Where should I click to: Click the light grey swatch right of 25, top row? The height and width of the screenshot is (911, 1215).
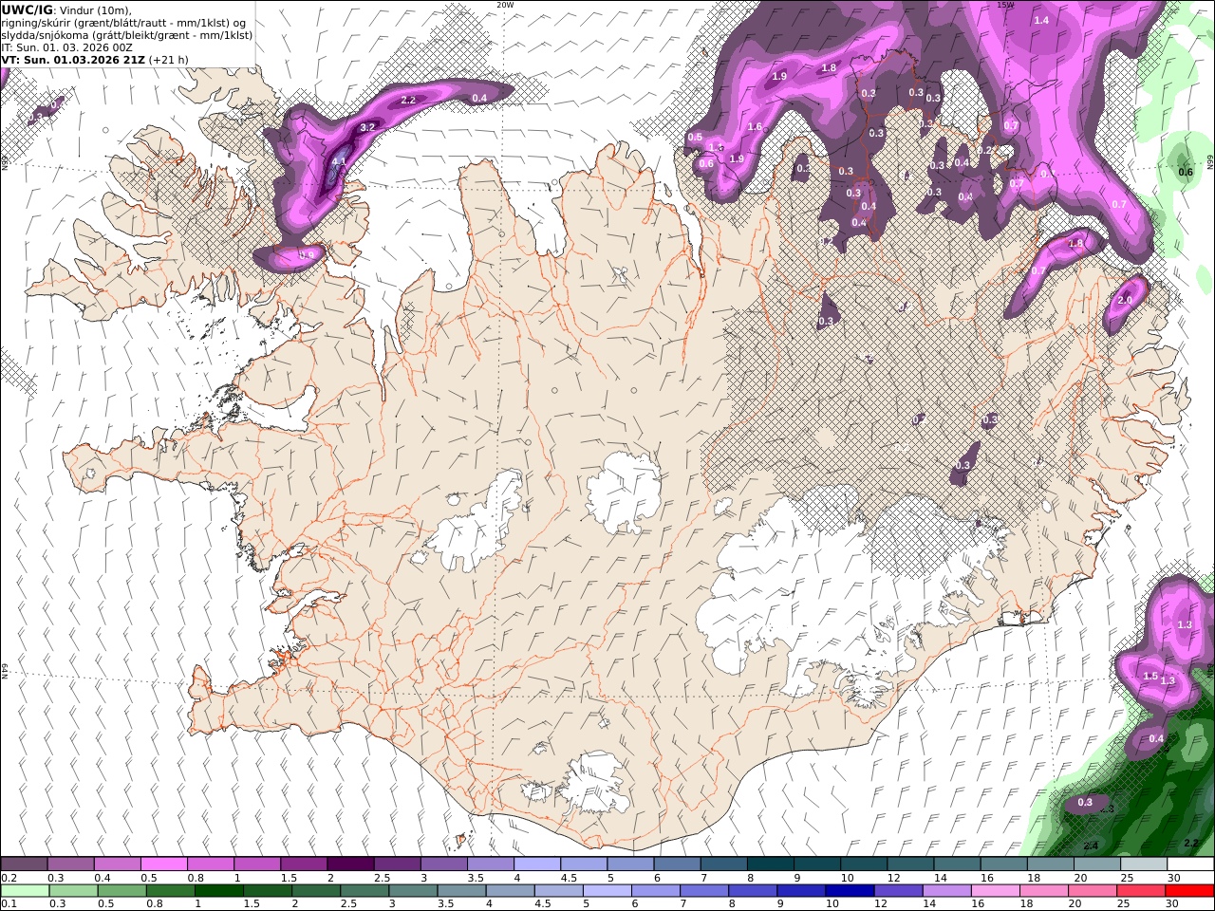1143,864
